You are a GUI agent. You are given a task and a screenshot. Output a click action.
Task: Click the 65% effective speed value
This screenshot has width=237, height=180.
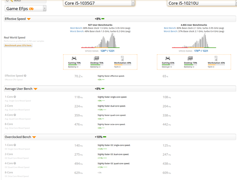(165, 76)
